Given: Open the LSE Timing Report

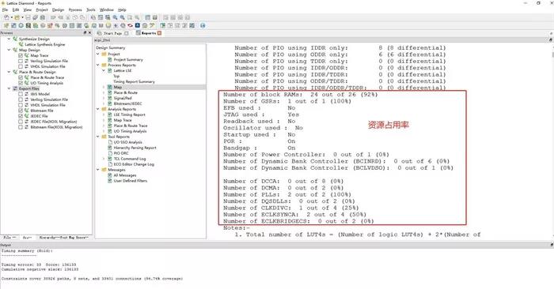Looking at the screenshot, I should pyautogui.click(x=129, y=114).
